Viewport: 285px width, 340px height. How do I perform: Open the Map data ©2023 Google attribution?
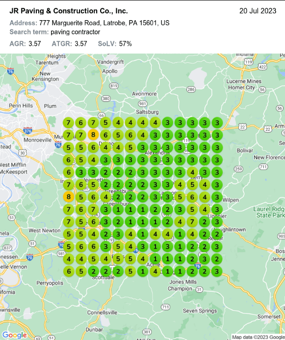[258, 337]
